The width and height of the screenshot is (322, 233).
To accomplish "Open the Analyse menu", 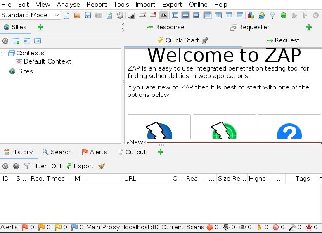I will coord(68,5).
